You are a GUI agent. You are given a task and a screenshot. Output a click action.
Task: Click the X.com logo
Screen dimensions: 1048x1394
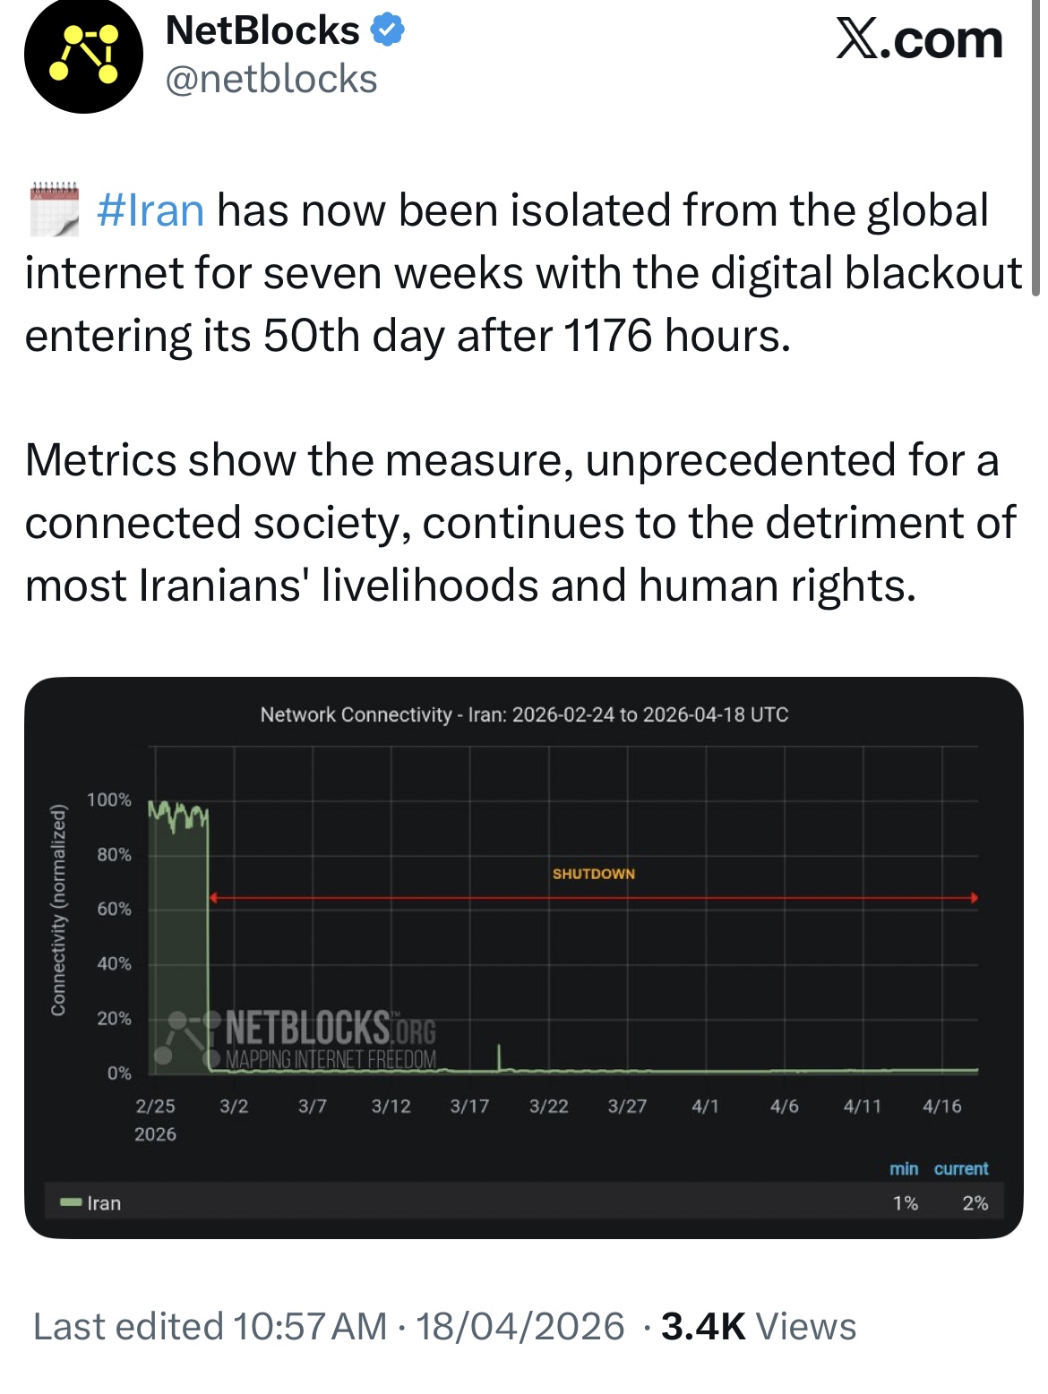pos(919,40)
